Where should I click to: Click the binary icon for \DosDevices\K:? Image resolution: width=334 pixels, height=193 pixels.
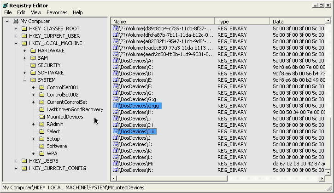pyautogui.click(x=116, y=150)
